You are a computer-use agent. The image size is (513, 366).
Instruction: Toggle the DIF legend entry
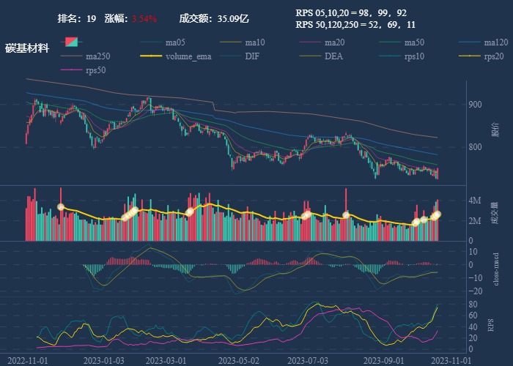tap(251, 56)
